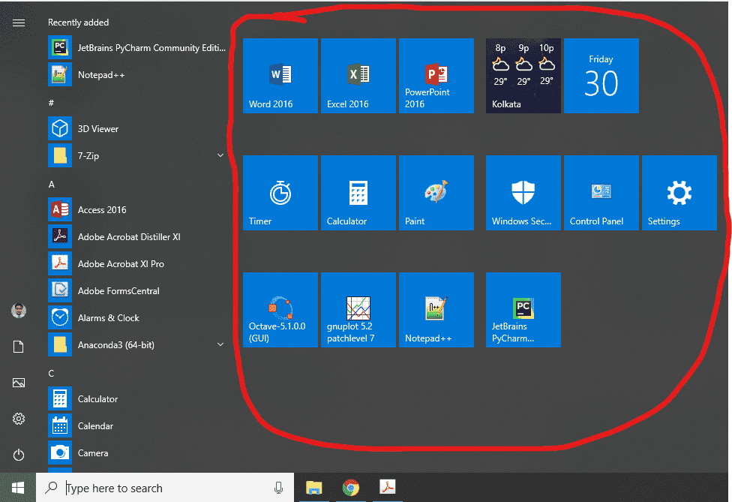
Task: Open the Windows Security tile
Action: [x=523, y=193]
